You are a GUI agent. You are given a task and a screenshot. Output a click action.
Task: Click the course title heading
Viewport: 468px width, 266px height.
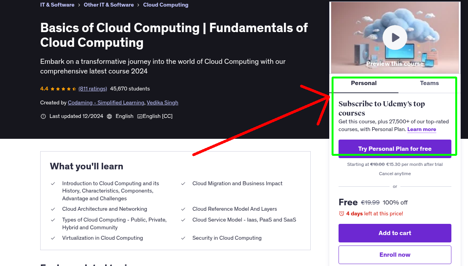(174, 35)
